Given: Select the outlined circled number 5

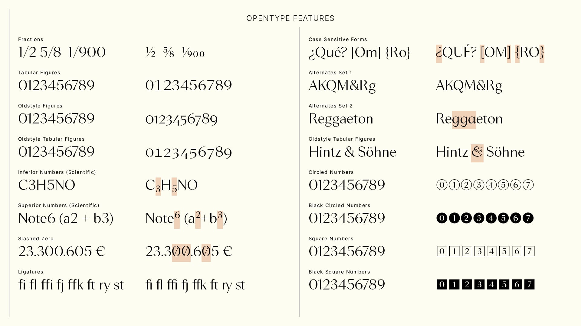Looking at the screenshot, I should click(504, 185).
